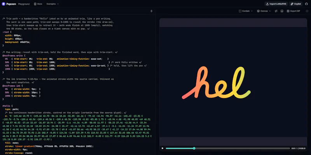Click the unplayed part of the timeline track
311x155 pixels.
(x=243, y=148)
